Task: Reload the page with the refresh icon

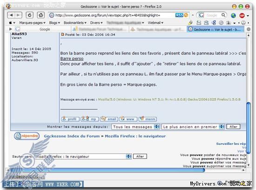Action: click(x=29, y=15)
